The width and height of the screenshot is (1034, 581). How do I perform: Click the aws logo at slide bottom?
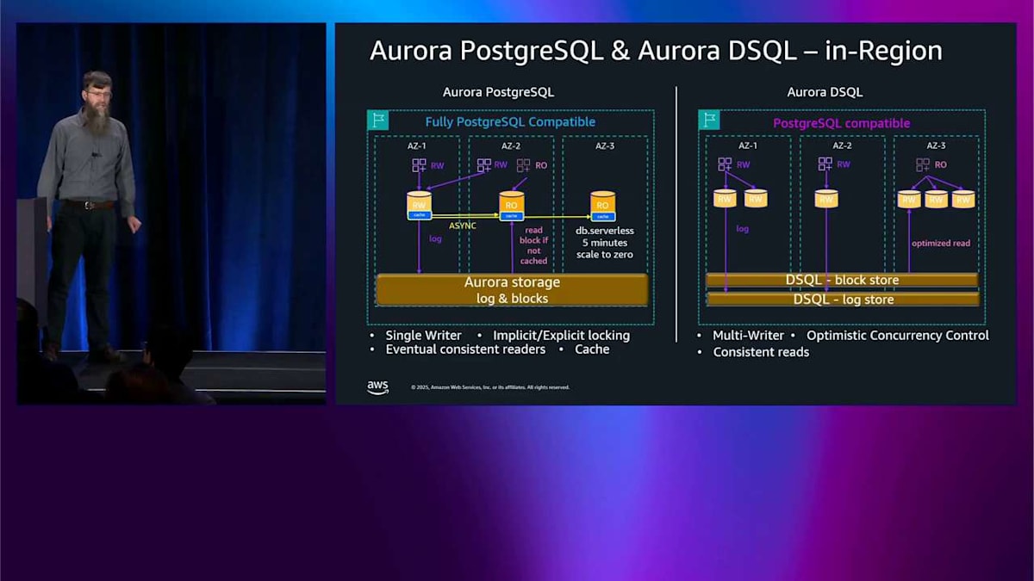click(x=377, y=386)
